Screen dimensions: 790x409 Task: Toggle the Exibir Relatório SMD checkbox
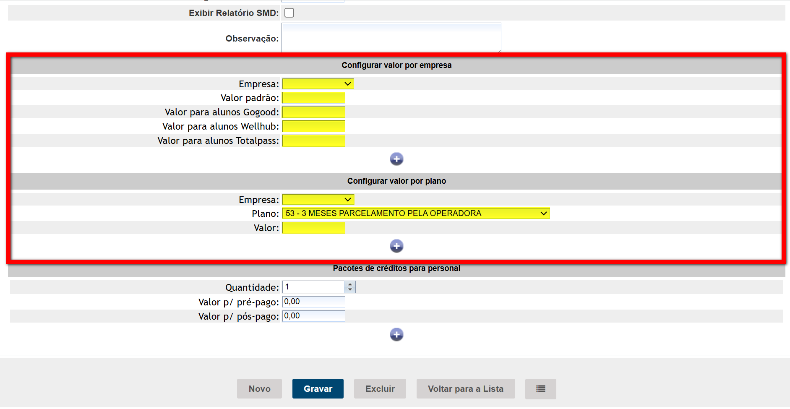point(289,13)
